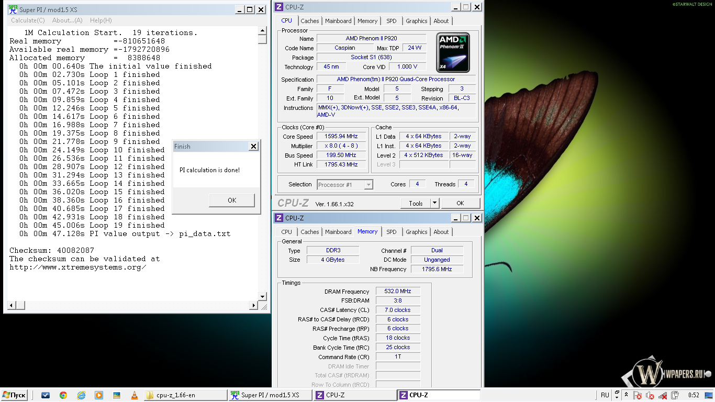Select Graphics tab in lower CPU-Z window

[x=417, y=232]
